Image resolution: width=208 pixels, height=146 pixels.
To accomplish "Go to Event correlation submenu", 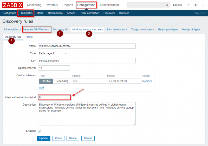I will (89, 13).
